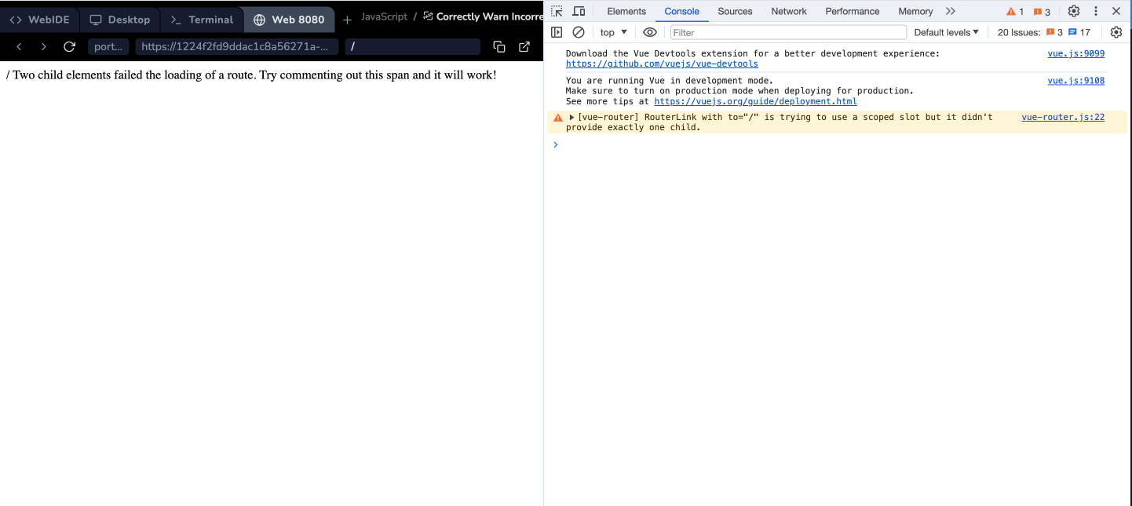Viewport: 1132px width, 506px height.
Task: Switch to the Network tab
Action: coord(788,11)
